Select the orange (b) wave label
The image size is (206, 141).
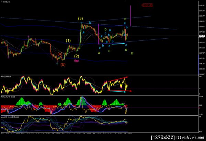click(63, 64)
